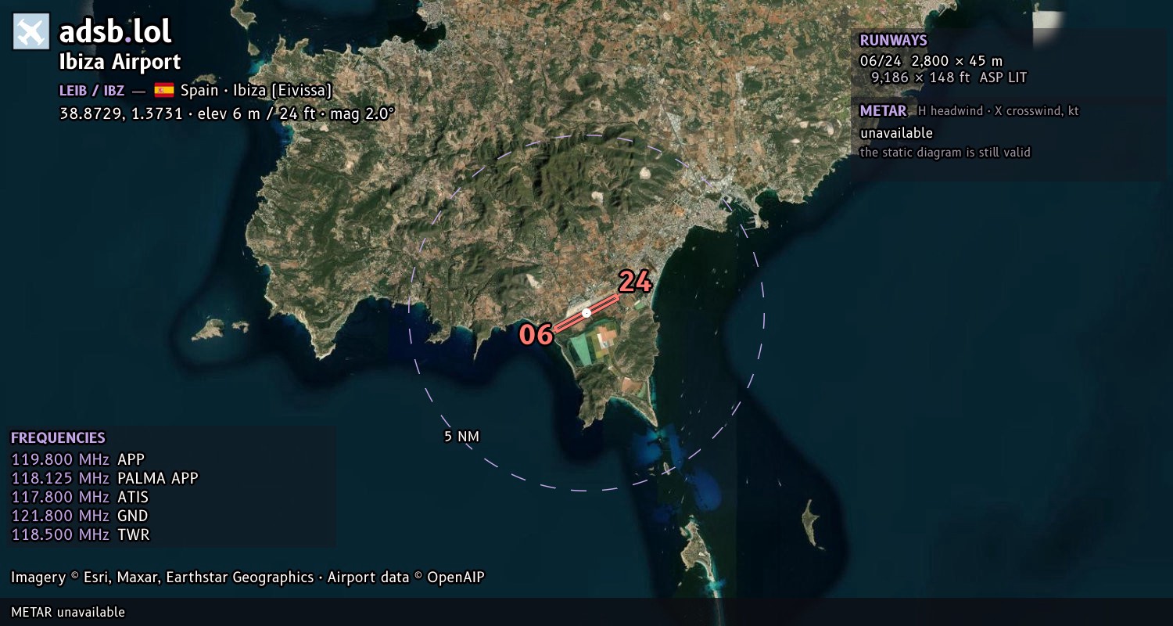The image size is (1173, 626).
Task: Click the "RUNWAYS" panel heading
Action: [893, 41]
